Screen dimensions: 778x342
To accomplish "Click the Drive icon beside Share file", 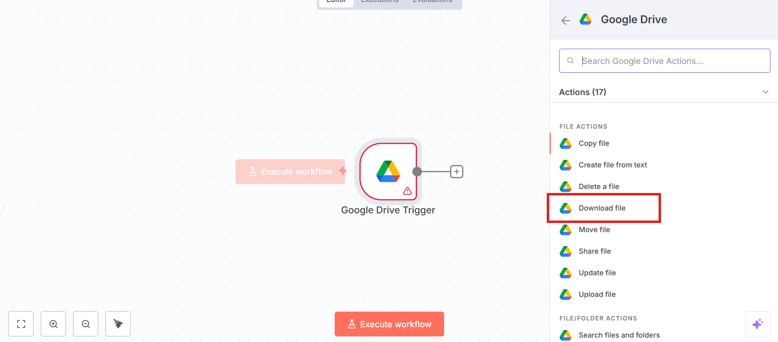I will [x=566, y=251].
